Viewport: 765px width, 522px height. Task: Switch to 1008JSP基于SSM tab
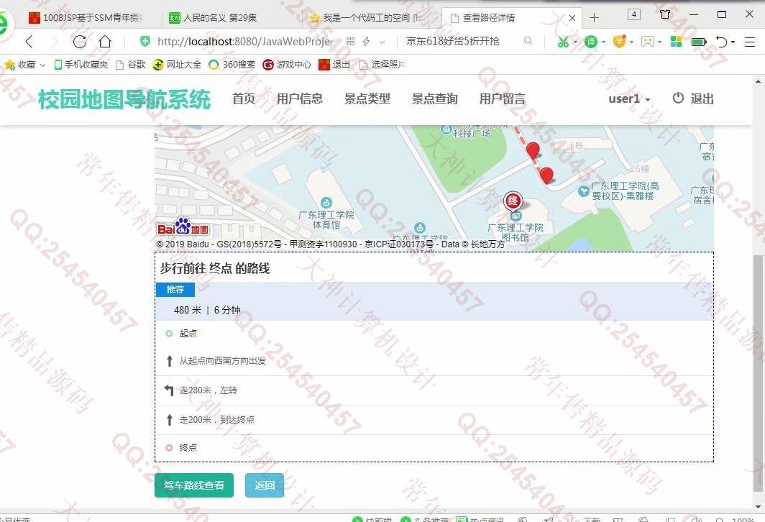86,18
